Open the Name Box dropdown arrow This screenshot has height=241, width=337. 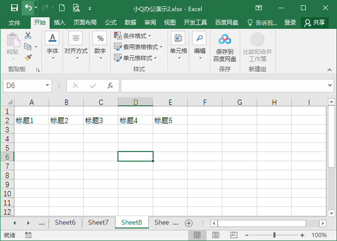[48, 85]
